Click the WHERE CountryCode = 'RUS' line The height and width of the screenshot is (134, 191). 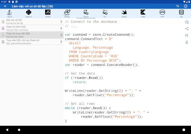pos(94,56)
